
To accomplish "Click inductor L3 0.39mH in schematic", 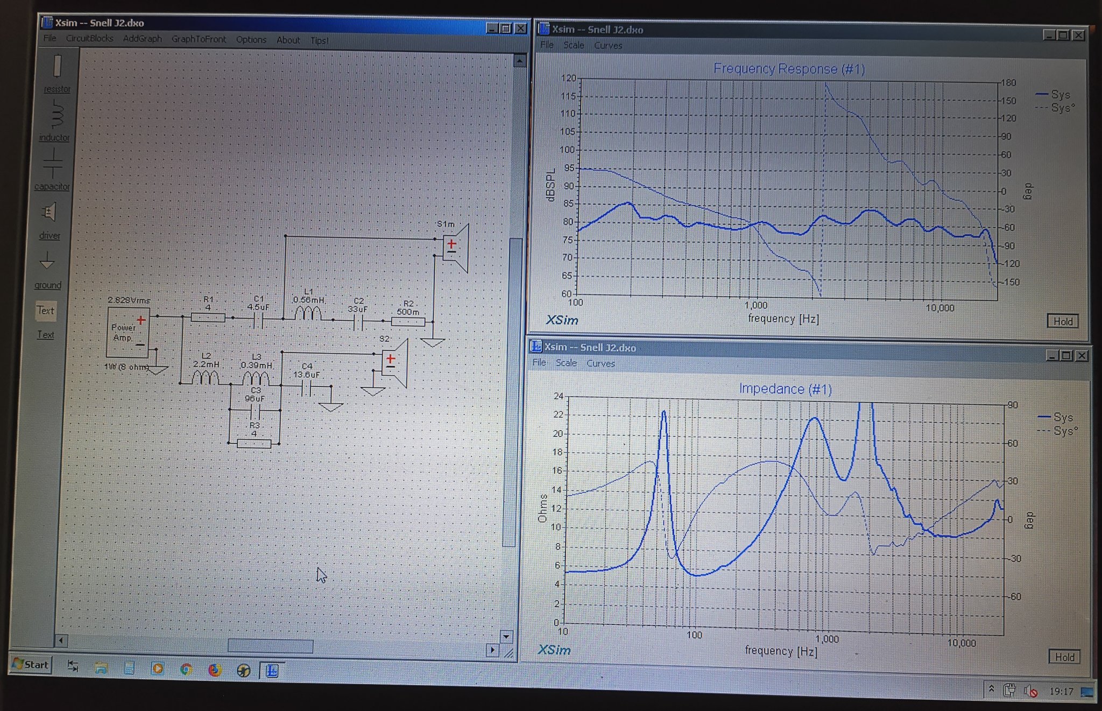I will pos(256,377).
